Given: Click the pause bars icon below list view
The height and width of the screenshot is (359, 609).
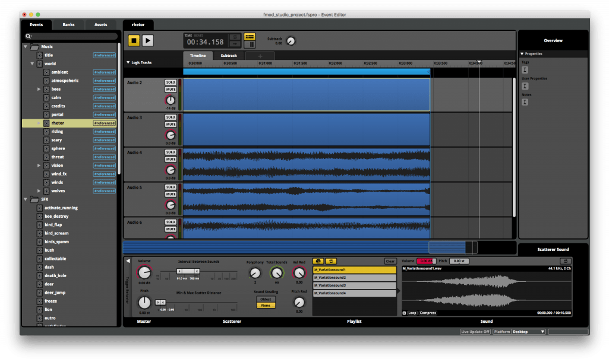Looking at the screenshot, I should [252, 44].
